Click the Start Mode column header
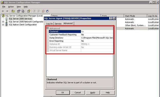Screen dimensions: 160x97 click(x=135, y=16)
